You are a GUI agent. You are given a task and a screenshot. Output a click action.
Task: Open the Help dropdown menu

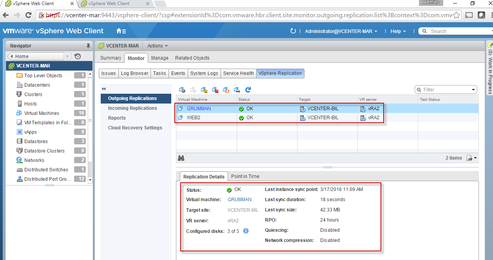pyautogui.click(x=398, y=31)
